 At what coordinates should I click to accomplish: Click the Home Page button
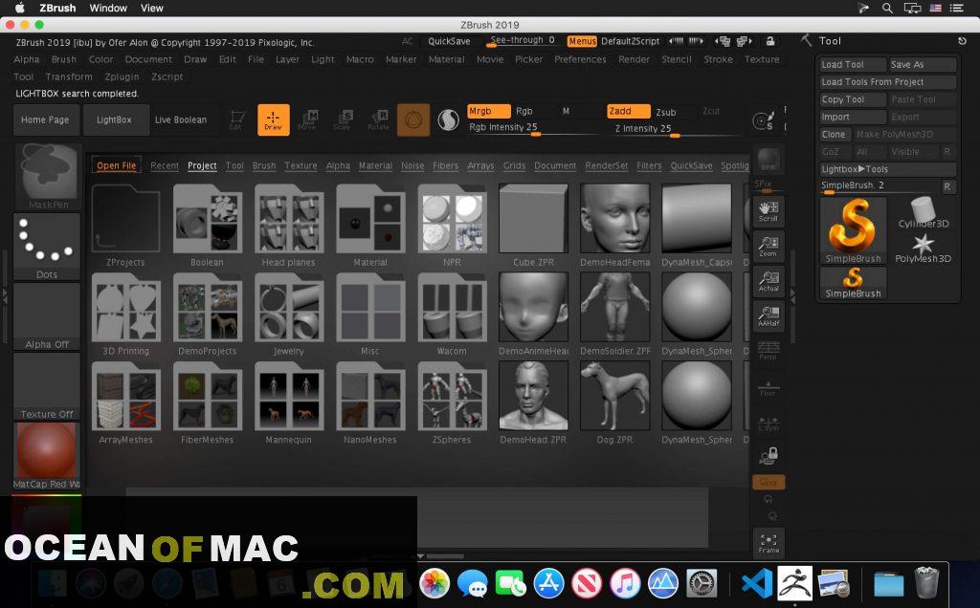coord(46,119)
